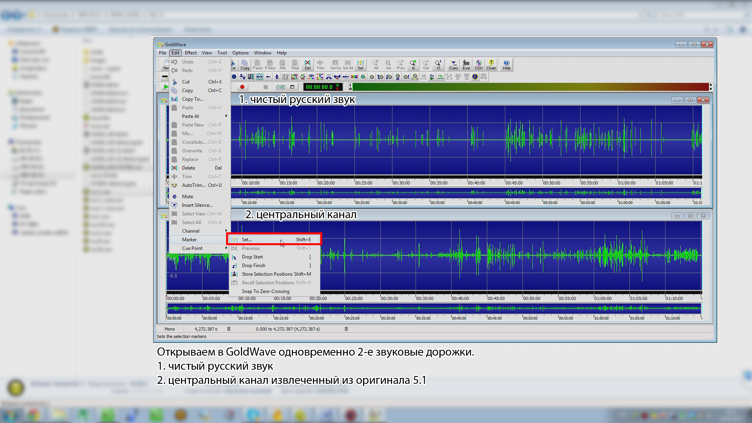Expand the Cue Point submenu

[200, 248]
